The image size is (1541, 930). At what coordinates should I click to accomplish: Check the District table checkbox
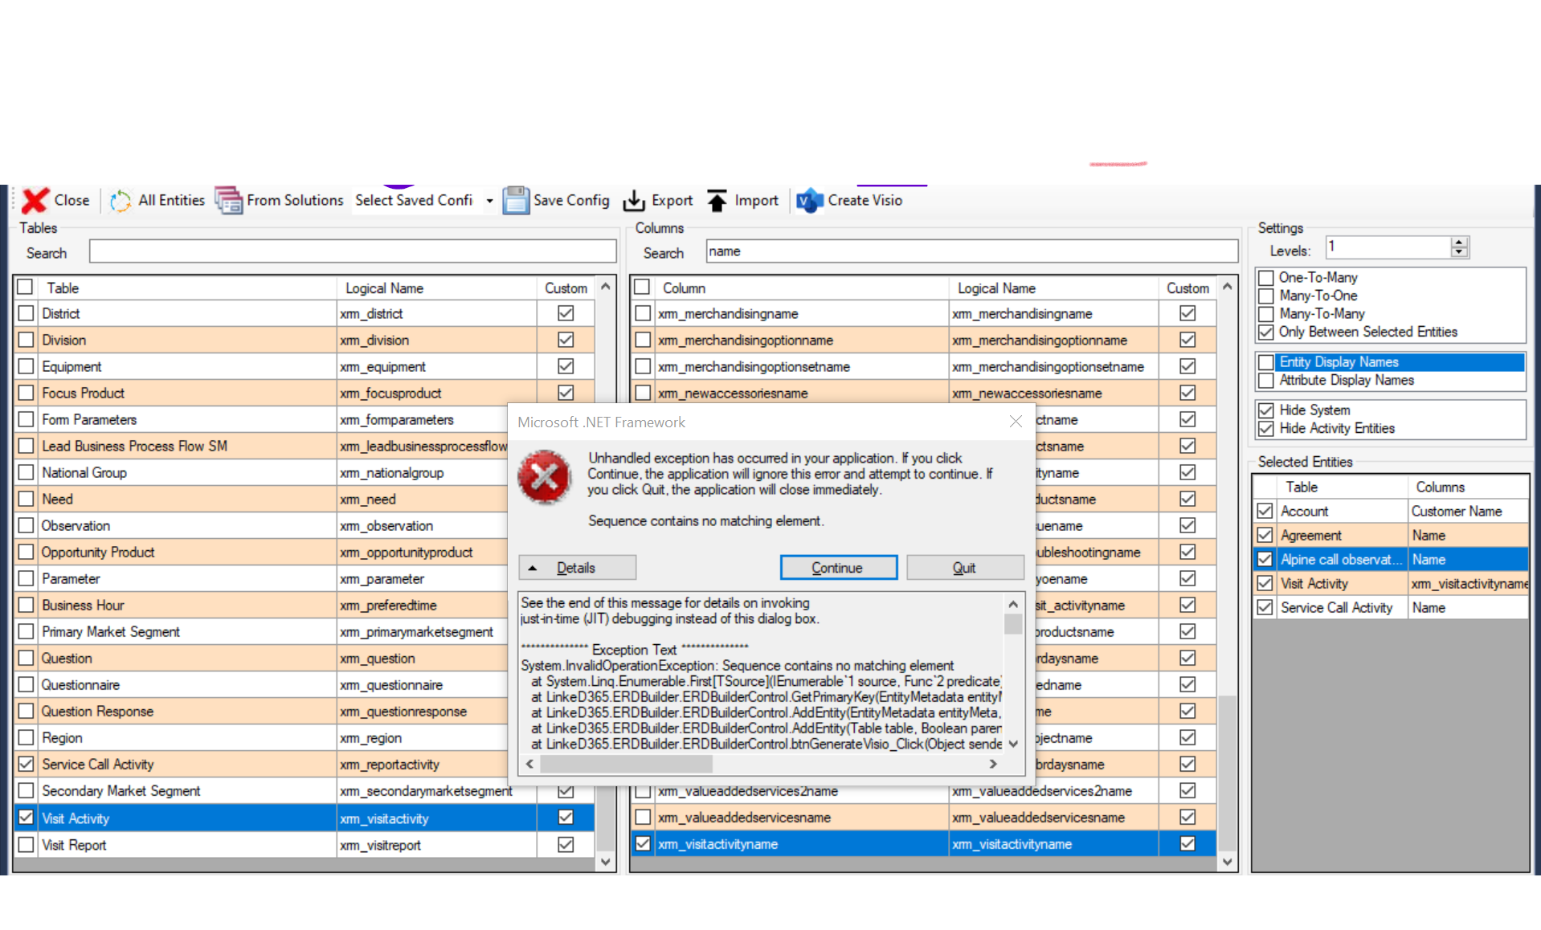pyautogui.click(x=26, y=313)
